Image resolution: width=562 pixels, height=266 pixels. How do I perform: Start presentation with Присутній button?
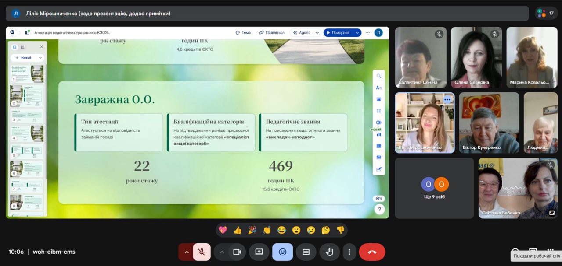[x=338, y=33]
